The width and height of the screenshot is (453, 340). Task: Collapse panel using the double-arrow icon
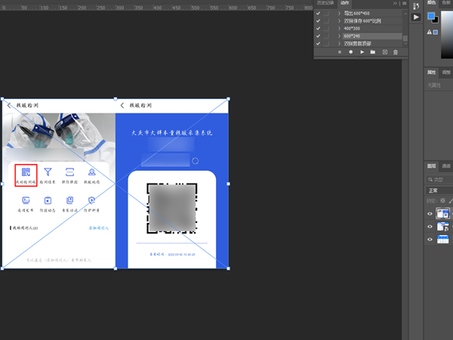click(x=395, y=3)
